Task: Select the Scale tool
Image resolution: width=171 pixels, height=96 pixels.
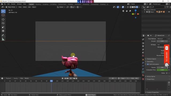Action: tap(3, 27)
